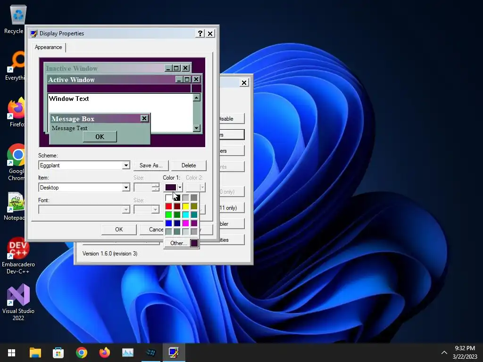483x362 pixels.
Task: Open Chrome from the taskbar
Action: (x=81, y=353)
